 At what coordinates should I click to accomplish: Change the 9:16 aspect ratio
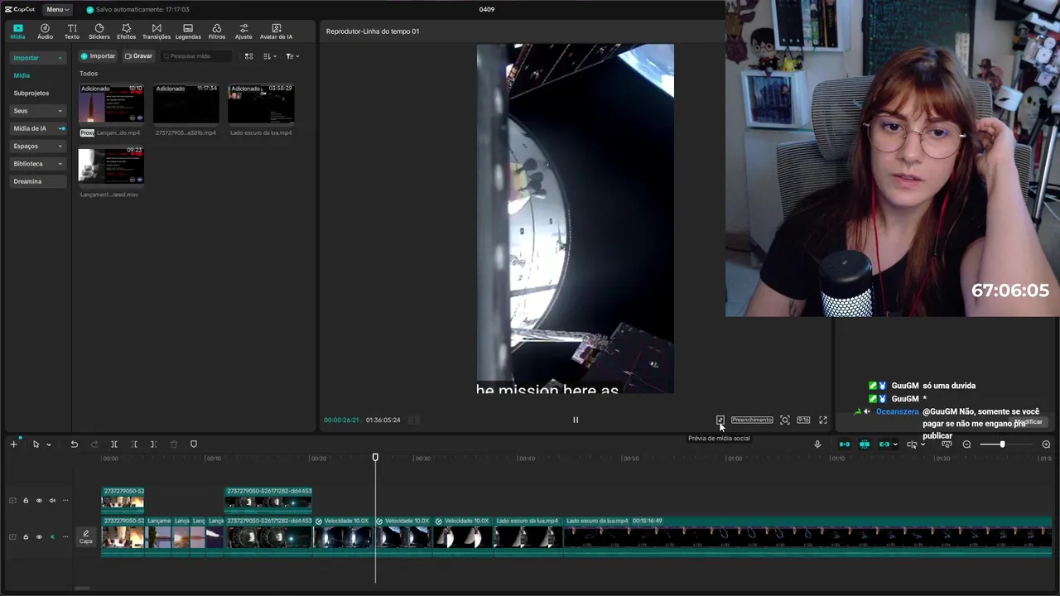tap(803, 420)
